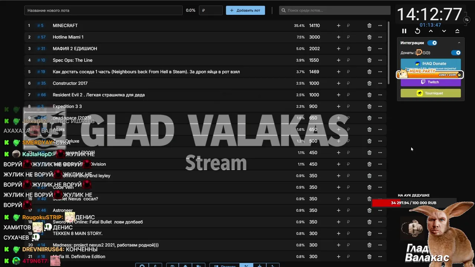
Task: Delete the Hotline Miami 1 lot
Action: point(369,37)
